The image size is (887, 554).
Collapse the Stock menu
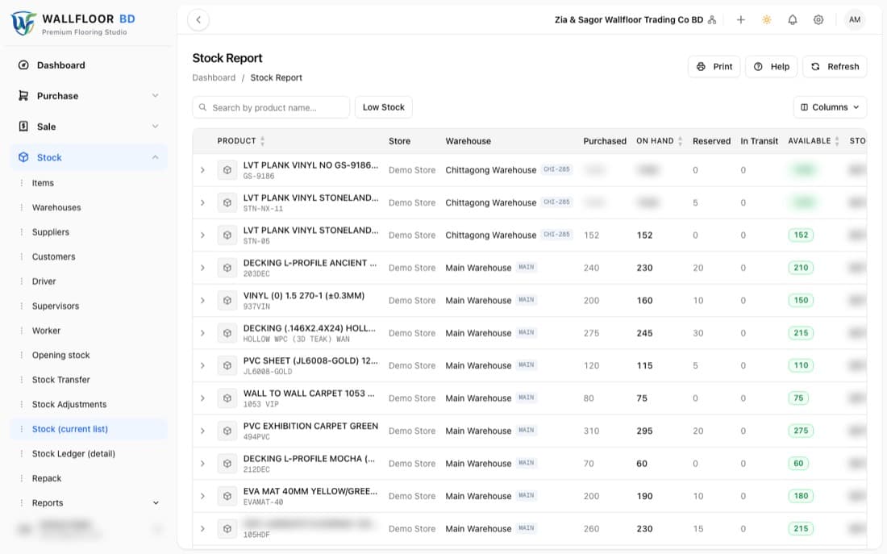click(x=89, y=157)
